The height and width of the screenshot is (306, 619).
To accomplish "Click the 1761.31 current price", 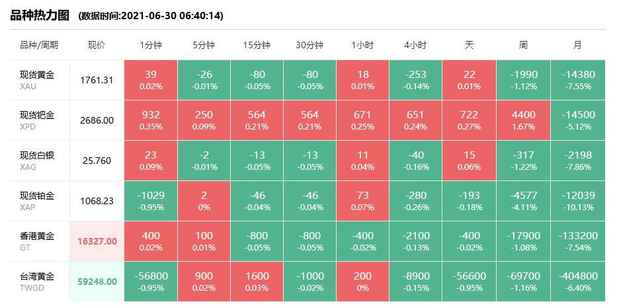I will (97, 80).
